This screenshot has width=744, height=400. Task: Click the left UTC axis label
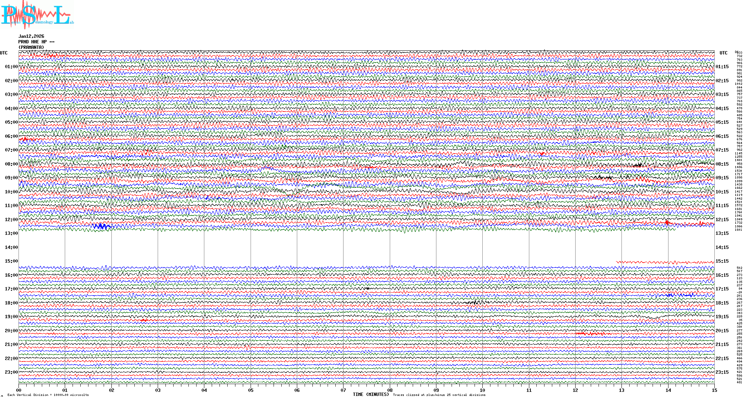tap(4, 53)
